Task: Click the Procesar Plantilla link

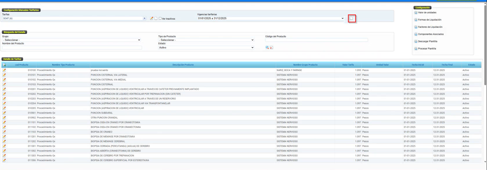Action: click(427, 49)
